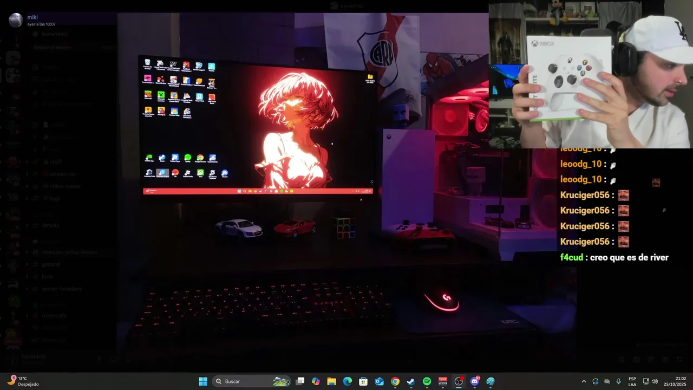The image size is (693, 390).
Task: Open Google Chrome from the taskbar
Action: coord(395,381)
